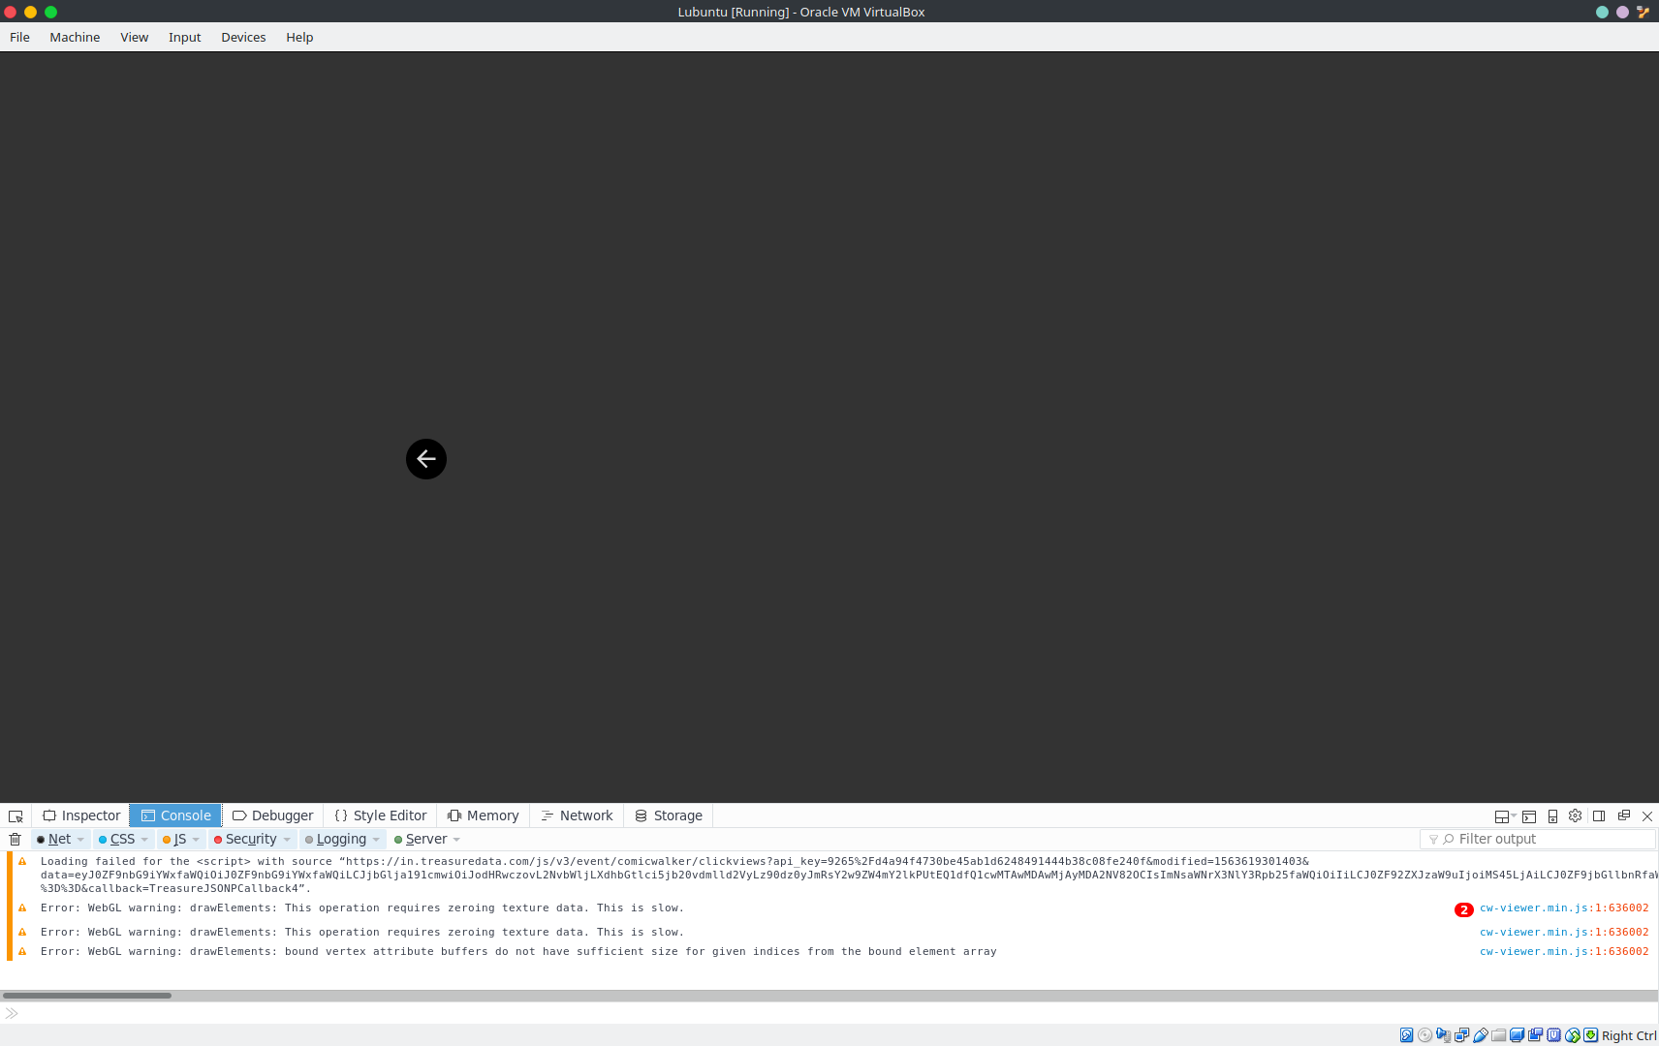This screenshot has height=1046, width=1659.
Task: Click the audio icon in VirtualBox status bar
Action: click(x=1445, y=1035)
